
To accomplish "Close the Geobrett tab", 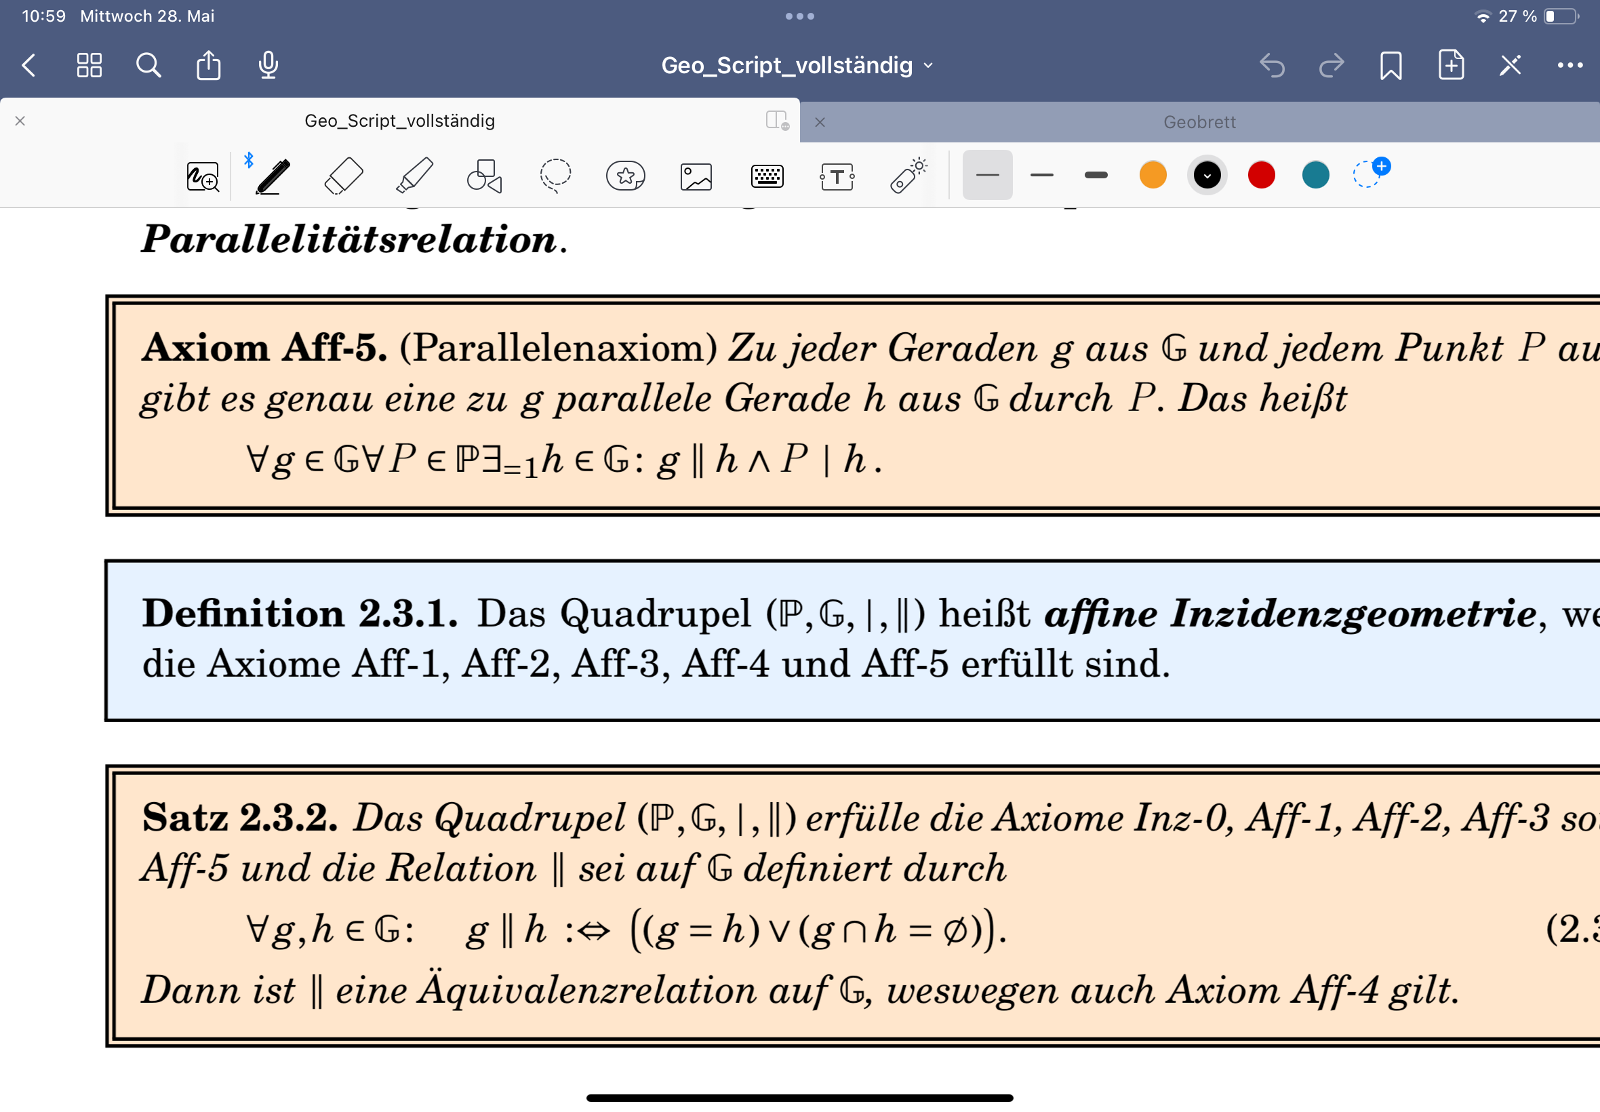I will click(820, 122).
